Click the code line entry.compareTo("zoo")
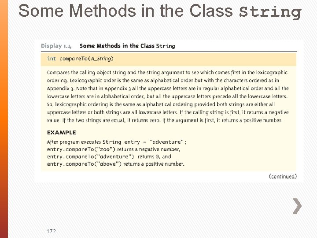Viewport: 317px width, 238px height. point(81,149)
